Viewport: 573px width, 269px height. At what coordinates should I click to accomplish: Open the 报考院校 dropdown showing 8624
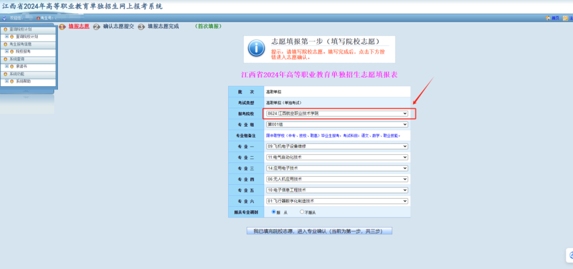(337, 114)
